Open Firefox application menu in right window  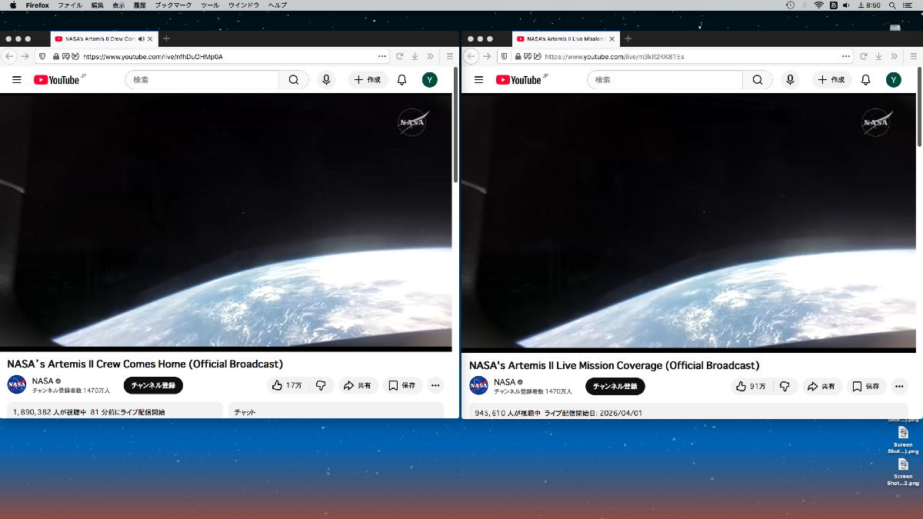[x=912, y=56]
